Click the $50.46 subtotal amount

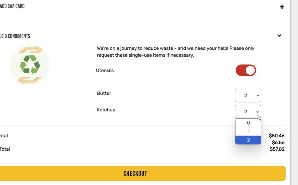click(277, 136)
